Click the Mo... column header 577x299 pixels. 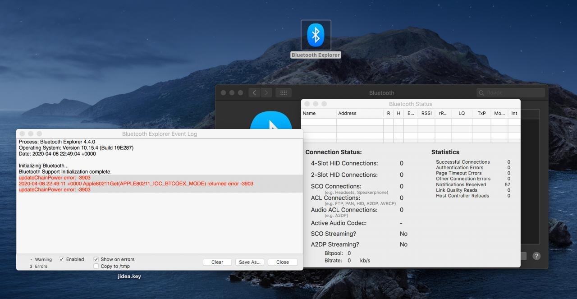tap(499, 113)
